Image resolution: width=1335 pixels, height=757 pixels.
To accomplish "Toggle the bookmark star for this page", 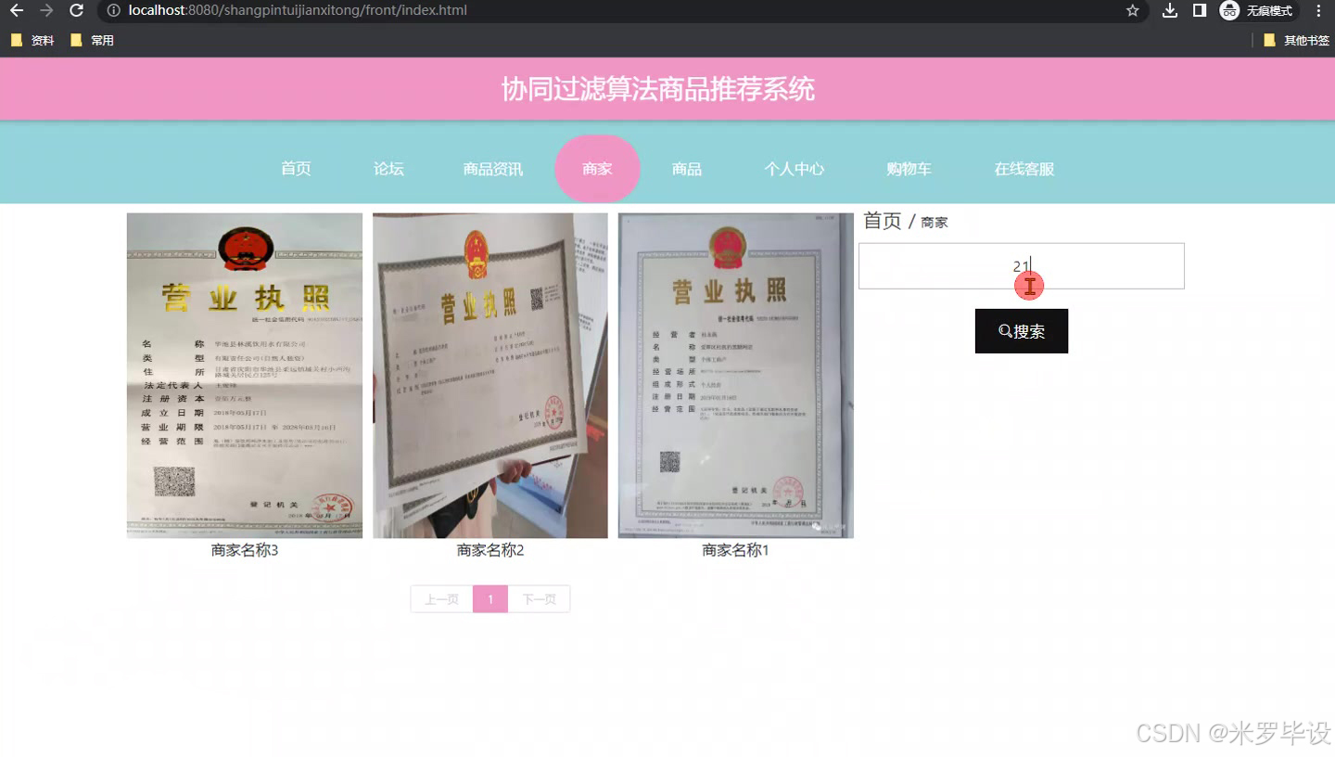I will (1133, 11).
